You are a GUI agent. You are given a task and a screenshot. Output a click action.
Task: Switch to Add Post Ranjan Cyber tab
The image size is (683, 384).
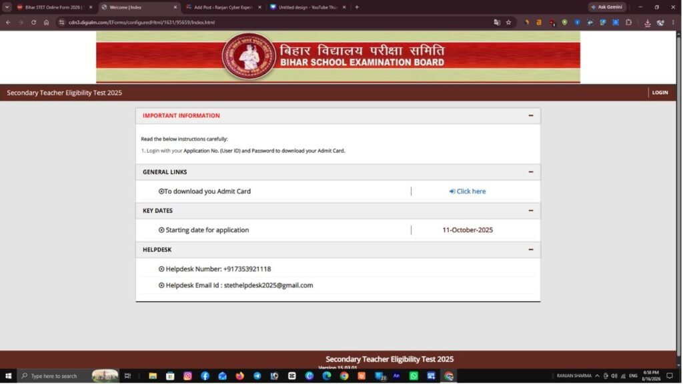tap(223, 7)
